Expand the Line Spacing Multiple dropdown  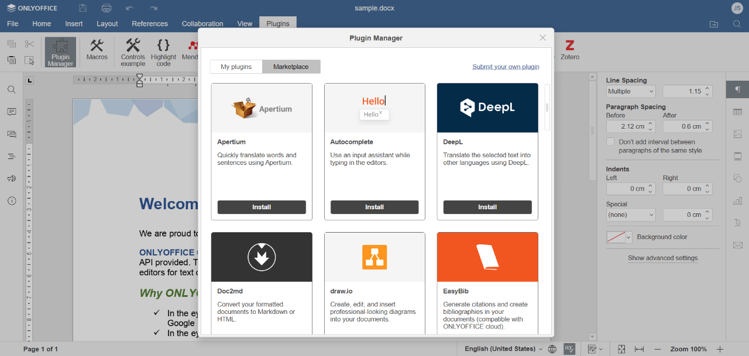[x=631, y=91]
